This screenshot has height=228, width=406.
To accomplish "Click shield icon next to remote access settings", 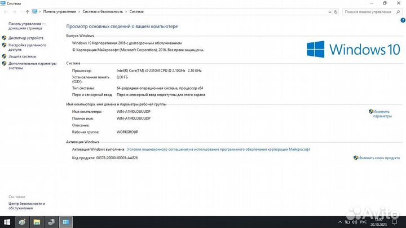I will (4, 45).
